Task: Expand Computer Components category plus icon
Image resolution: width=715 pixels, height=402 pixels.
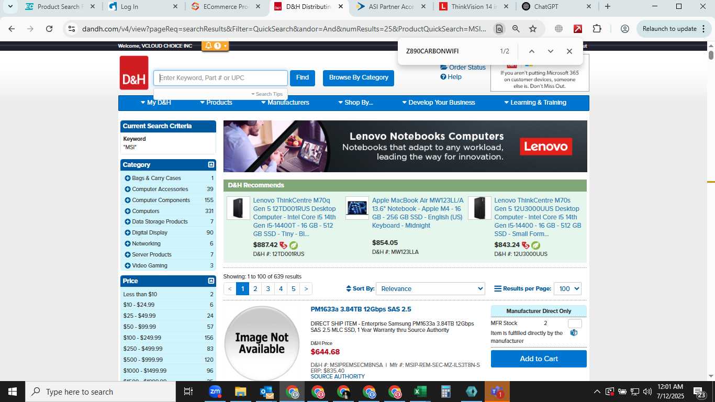Action: point(128,200)
